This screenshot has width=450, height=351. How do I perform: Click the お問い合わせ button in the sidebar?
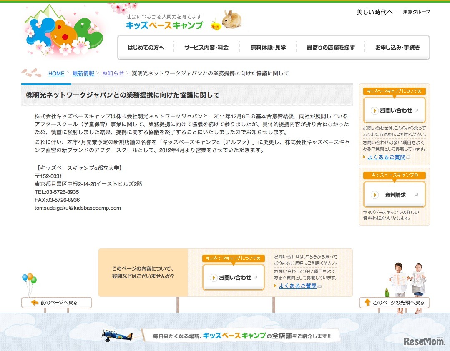pos(395,110)
